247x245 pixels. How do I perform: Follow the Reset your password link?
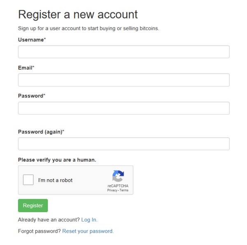[88, 231]
